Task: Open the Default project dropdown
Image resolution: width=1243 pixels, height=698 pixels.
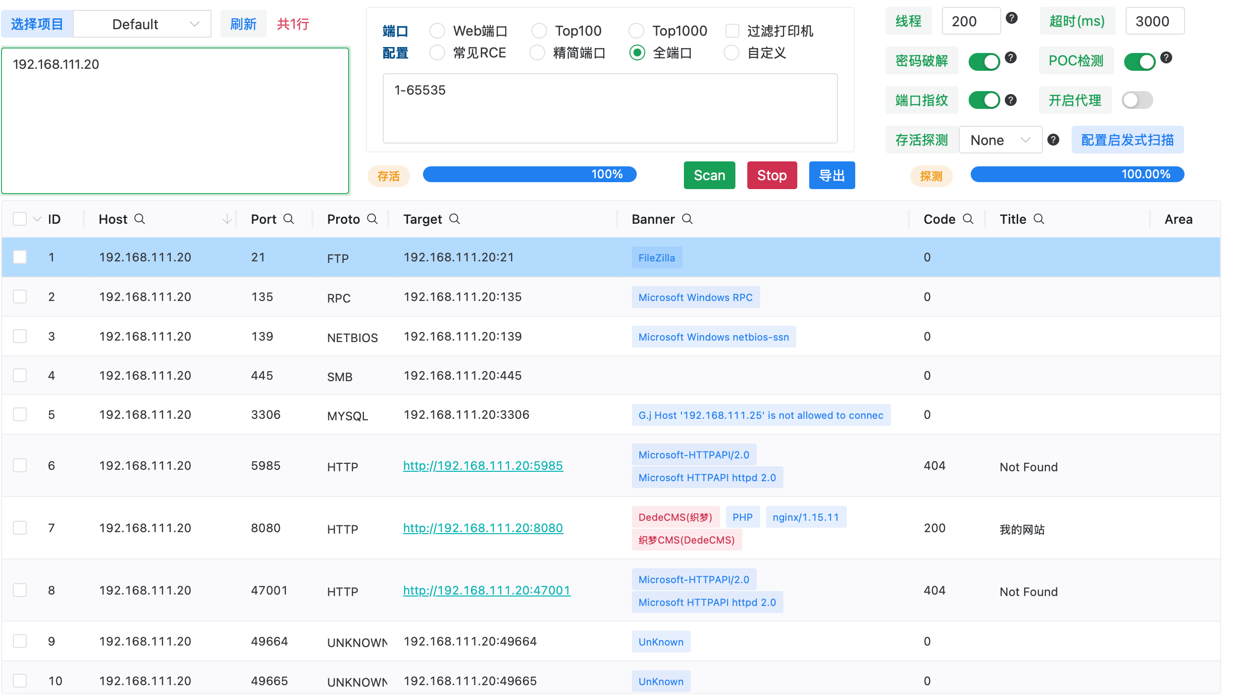Action: coord(142,24)
